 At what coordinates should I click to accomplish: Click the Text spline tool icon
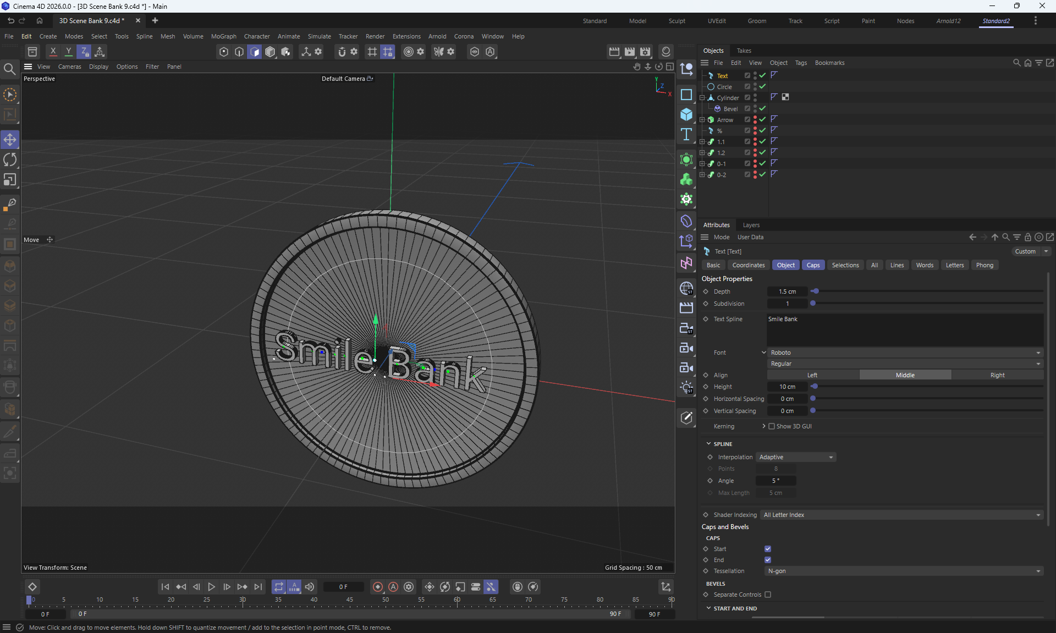tap(686, 135)
